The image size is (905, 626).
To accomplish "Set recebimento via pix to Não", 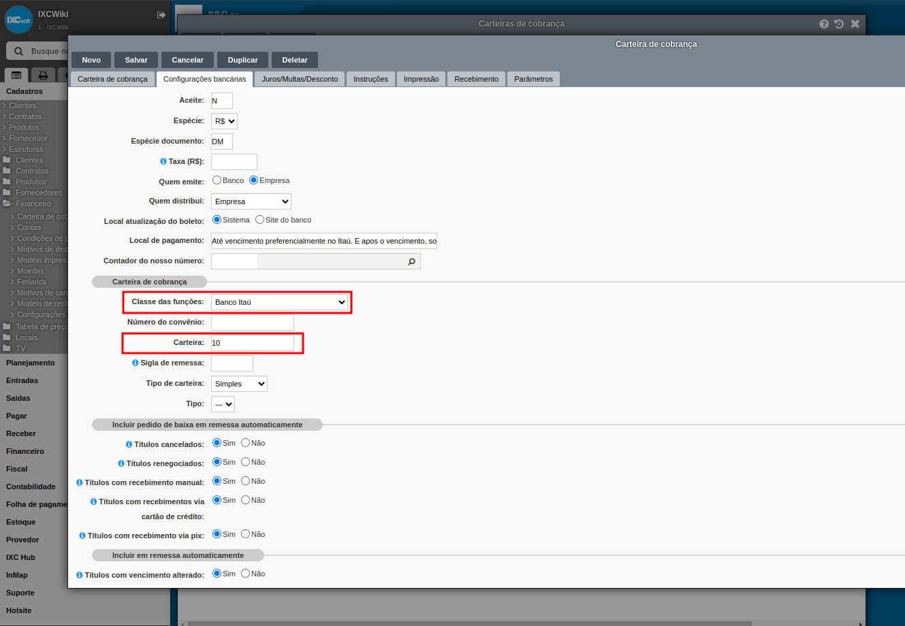I will tap(245, 534).
